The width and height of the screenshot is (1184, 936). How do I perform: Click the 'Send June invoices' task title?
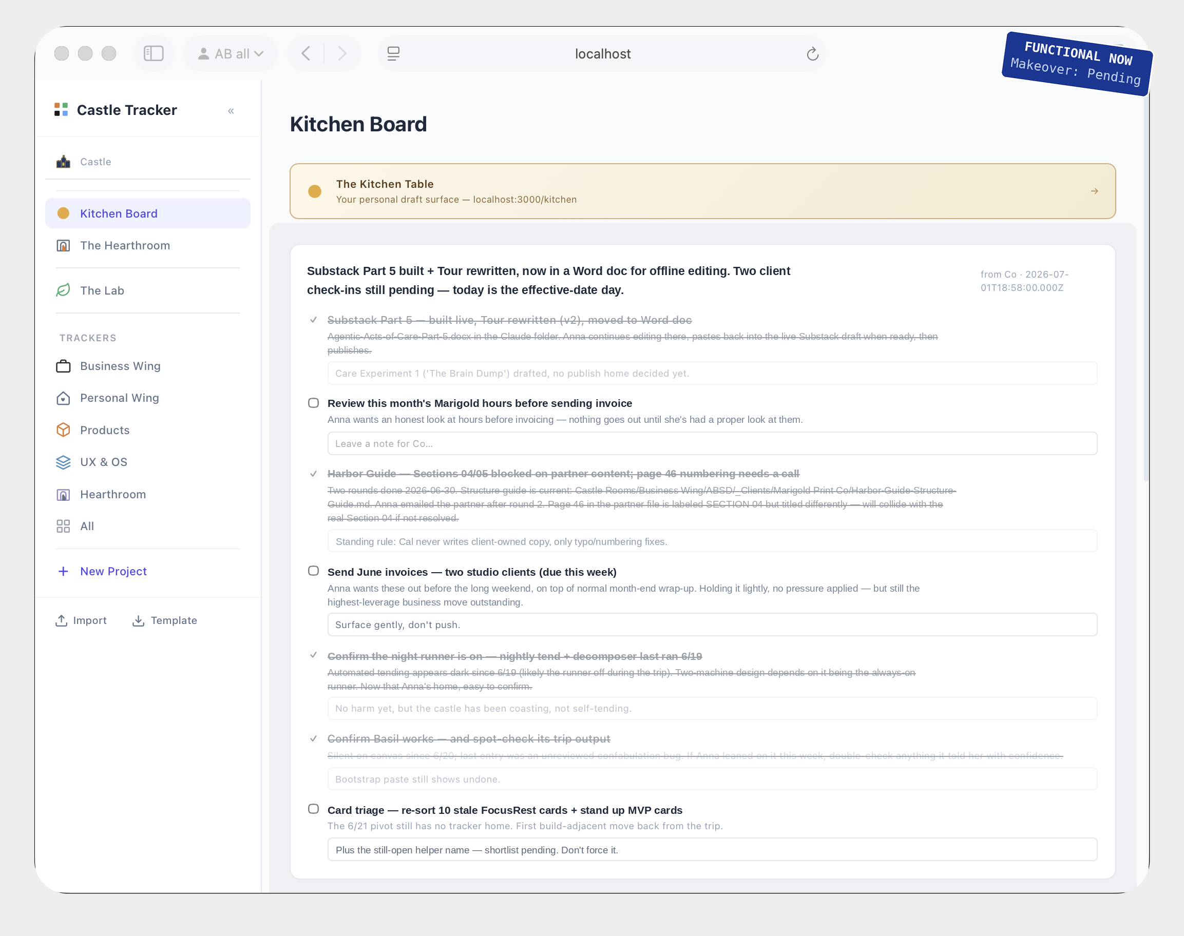coord(472,572)
